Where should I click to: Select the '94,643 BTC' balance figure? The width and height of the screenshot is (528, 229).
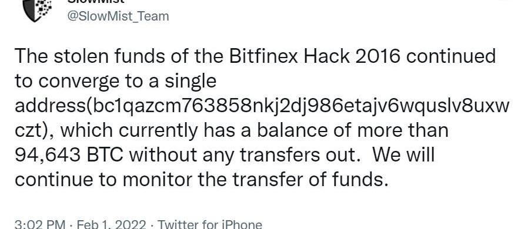coord(69,156)
